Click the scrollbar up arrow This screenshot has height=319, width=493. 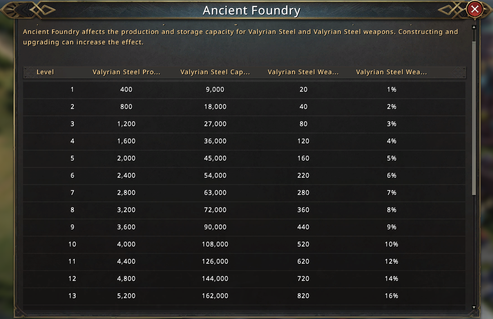pyautogui.click(x=474, y=27)
